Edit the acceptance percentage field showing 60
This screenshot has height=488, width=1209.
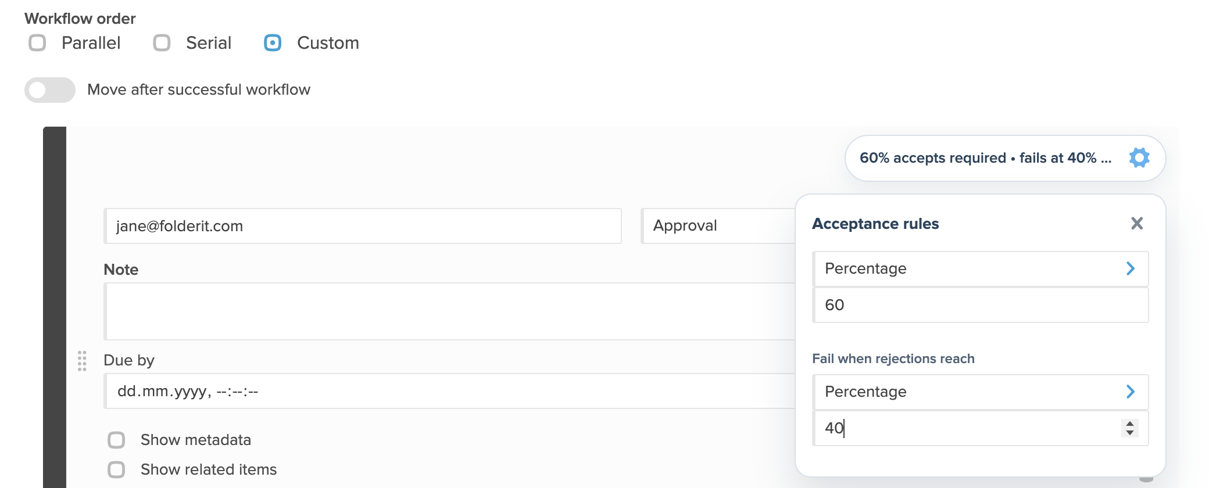click(980, 305)
